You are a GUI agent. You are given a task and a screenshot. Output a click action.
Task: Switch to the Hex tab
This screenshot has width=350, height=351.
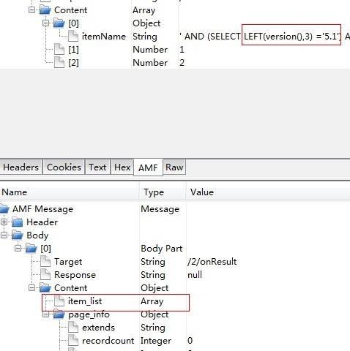pos(122,167)
